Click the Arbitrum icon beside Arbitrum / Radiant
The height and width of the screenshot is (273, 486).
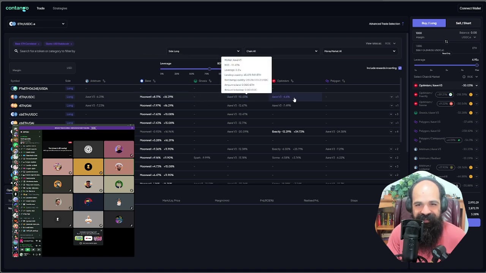(416, 158)
